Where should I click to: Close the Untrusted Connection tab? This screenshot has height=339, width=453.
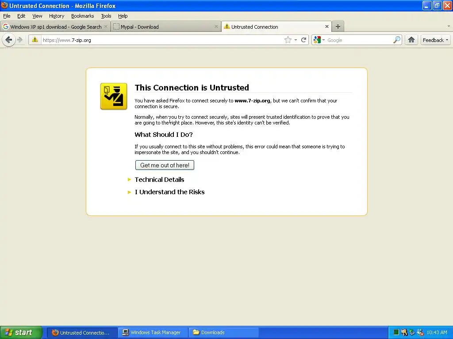tap(327, 26)
